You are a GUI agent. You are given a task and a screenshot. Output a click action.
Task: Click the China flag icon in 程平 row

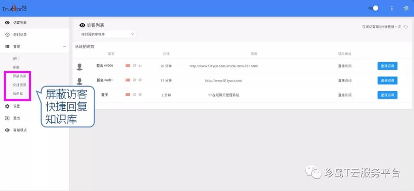click(128, 94)
